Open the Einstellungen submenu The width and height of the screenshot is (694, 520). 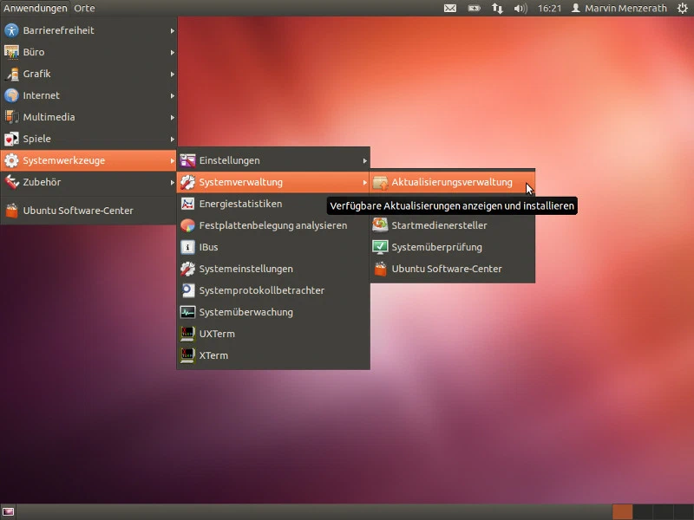click(273, 160)
